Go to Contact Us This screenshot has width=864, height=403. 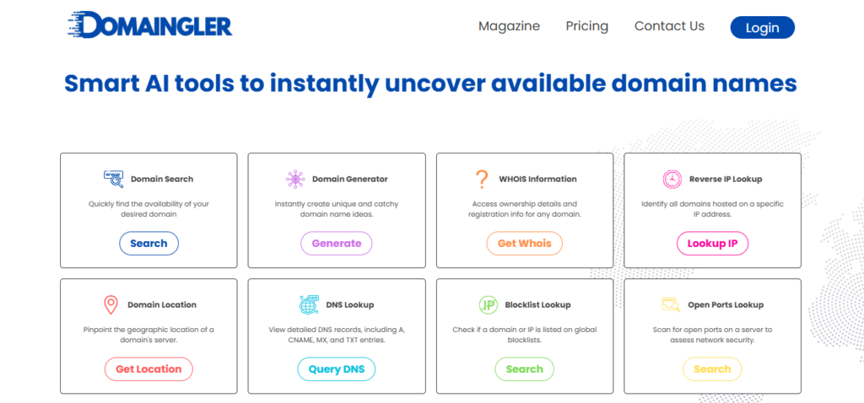669,26
